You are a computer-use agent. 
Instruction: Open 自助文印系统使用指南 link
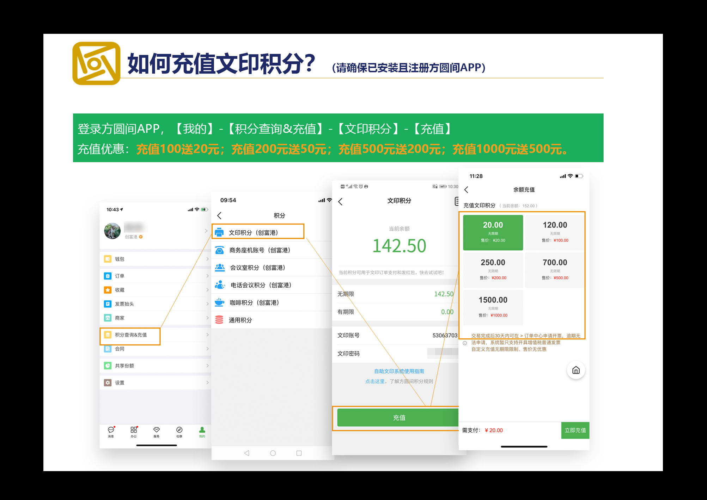click(399, 371)
